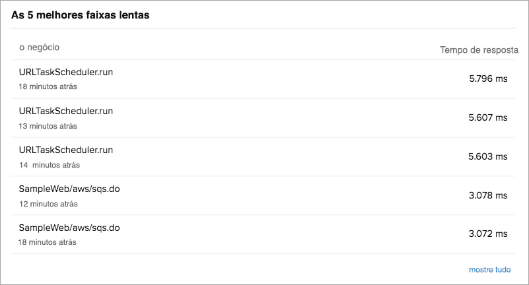Open SampleWeb/aws/sqs.do trace taking 3.072 ms
The height and width of the screenshot is (285, 529).
(69, 228)
